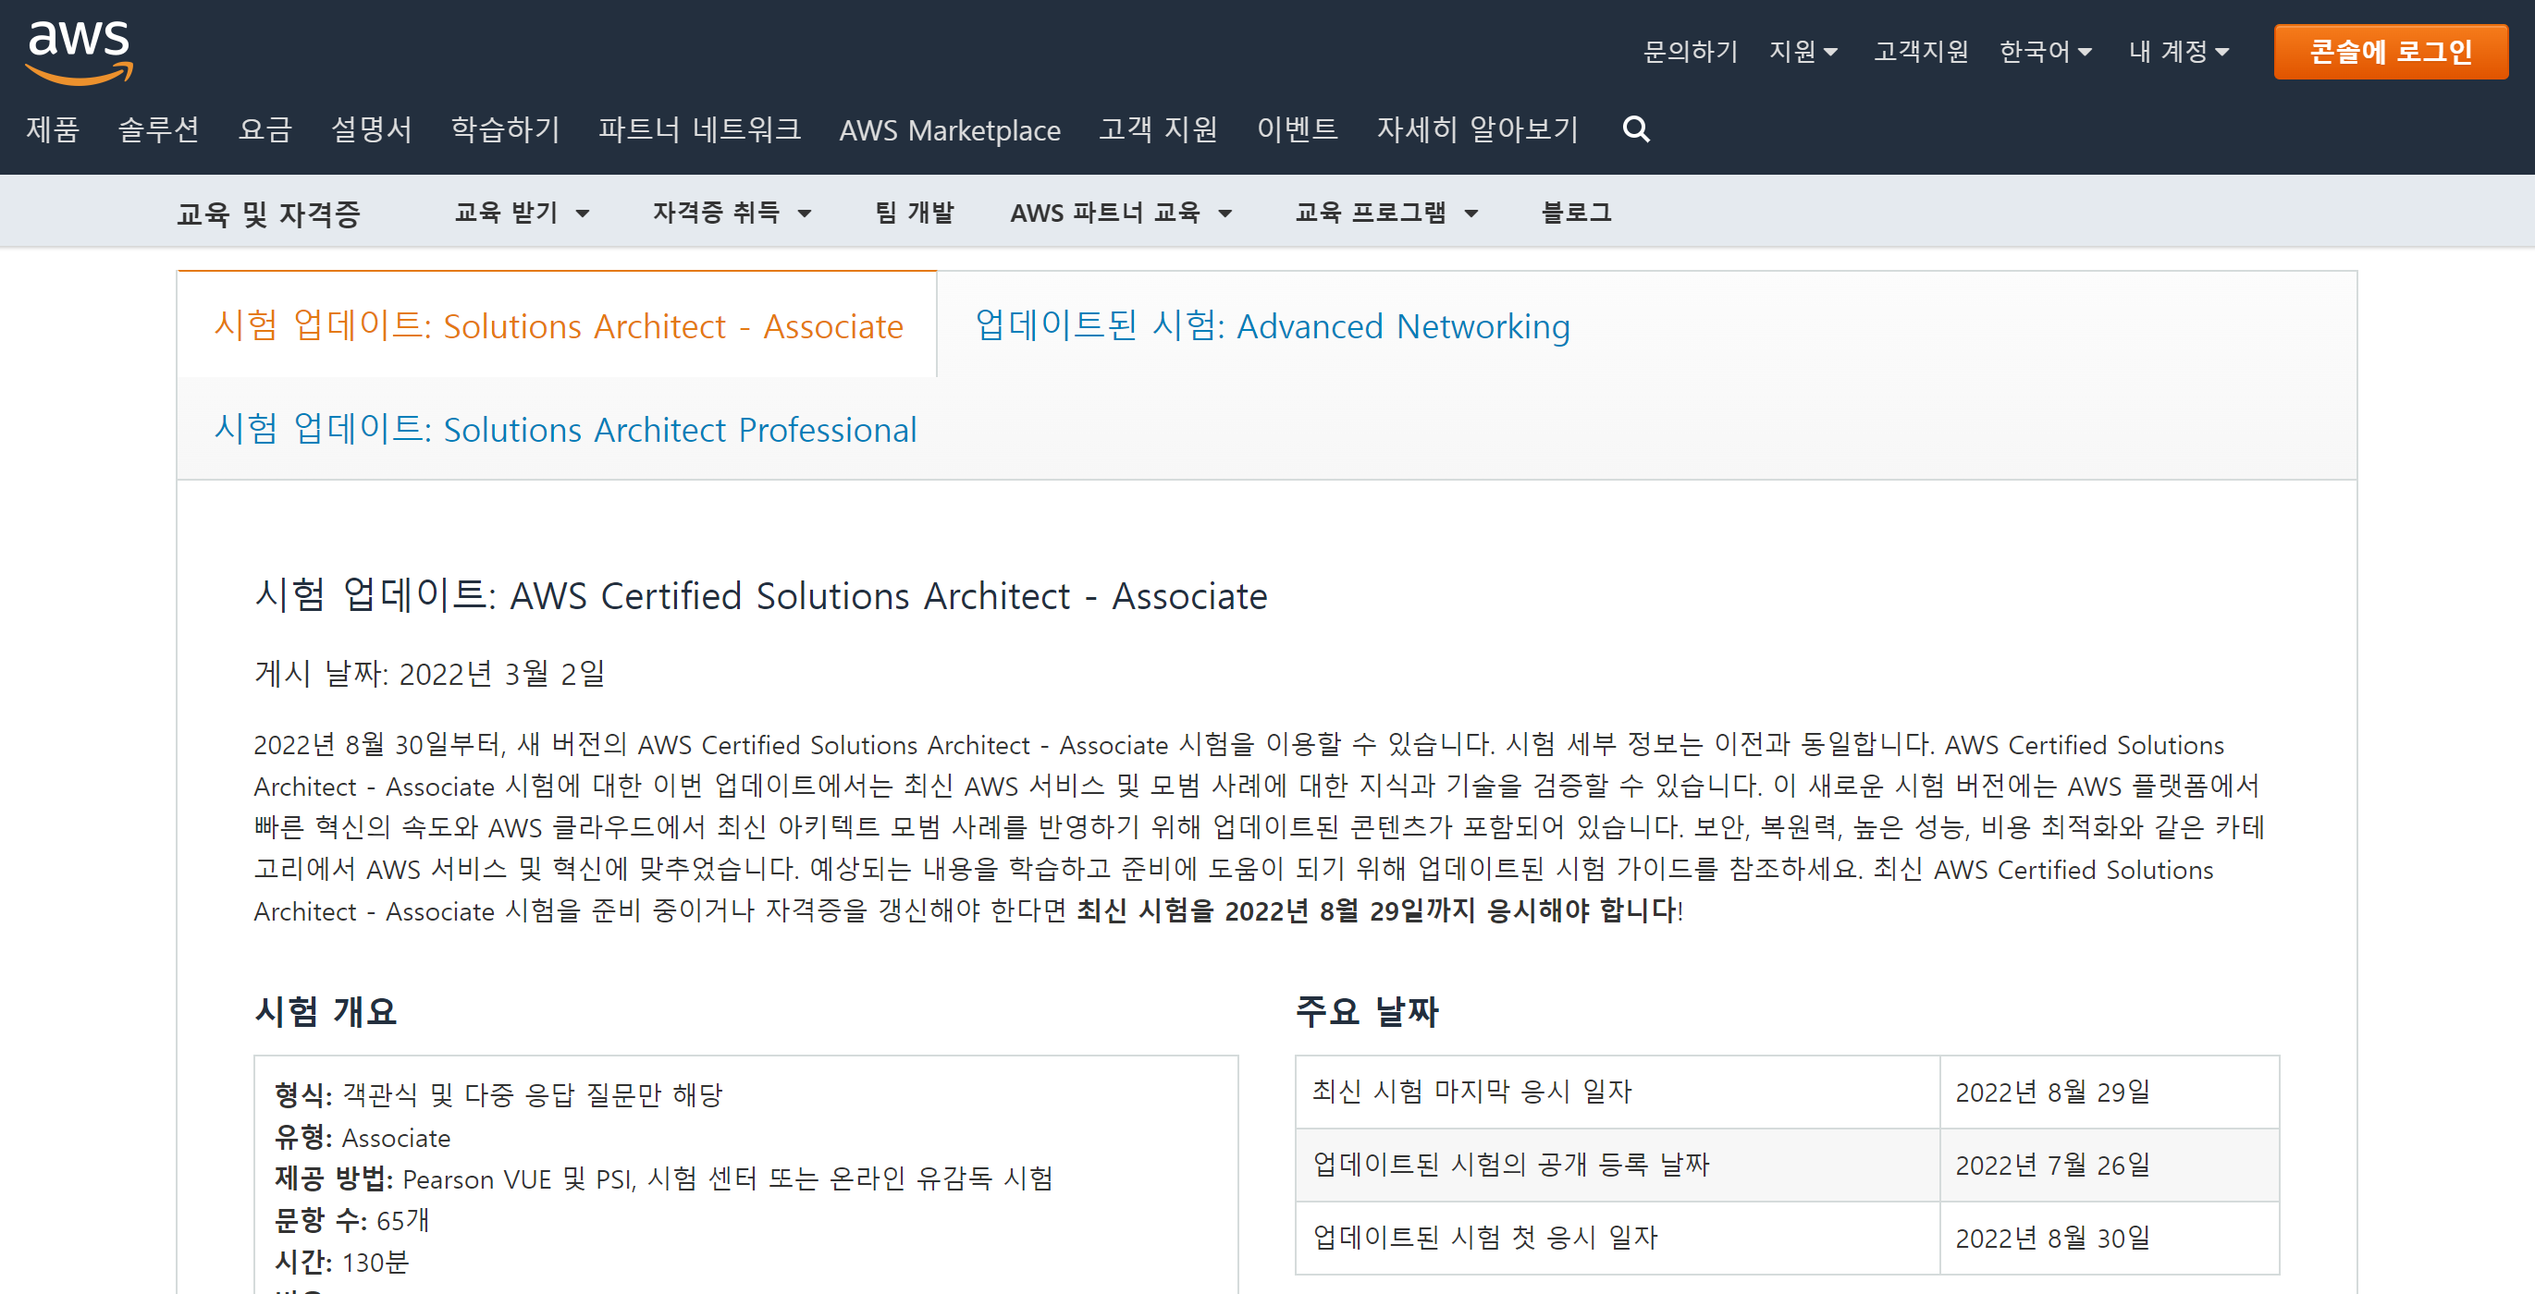Expand the 지원 dropdown menu
The height and width of the screenshot is (1294, 2535).
[x=1803, y=51]
